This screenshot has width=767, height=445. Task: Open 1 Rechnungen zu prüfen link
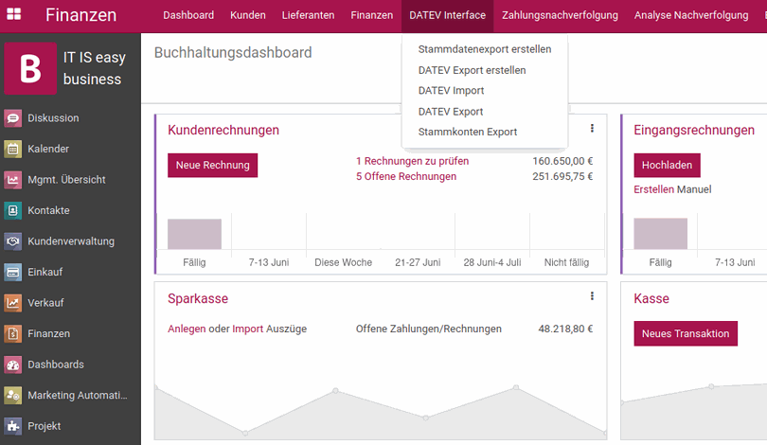412,161
